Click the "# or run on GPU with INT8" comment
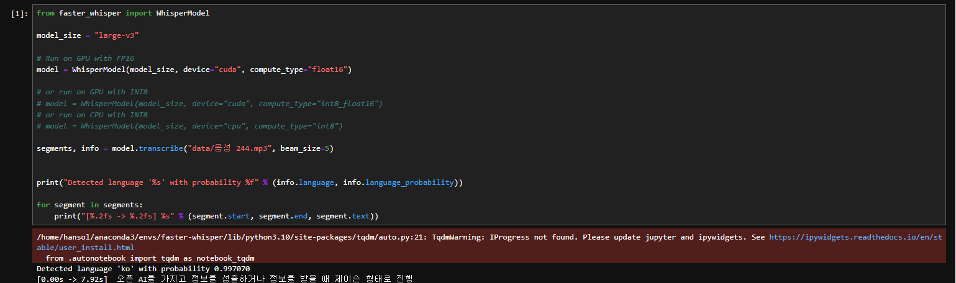 (92, 92)
